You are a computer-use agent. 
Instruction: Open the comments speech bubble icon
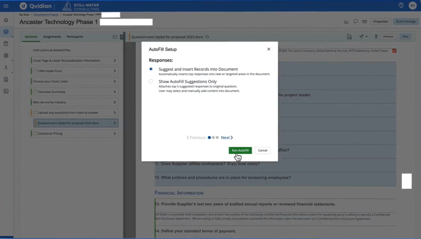point(355,21)
